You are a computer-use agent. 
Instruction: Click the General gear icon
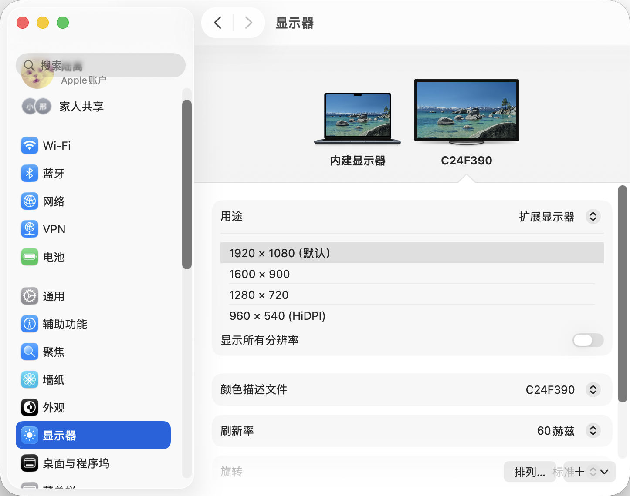pyautogui.click(x=30, y=296)
